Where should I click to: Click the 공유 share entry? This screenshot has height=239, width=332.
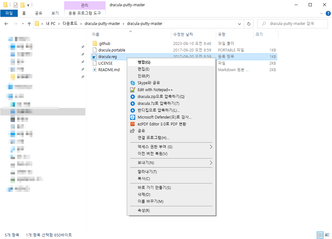171,131
